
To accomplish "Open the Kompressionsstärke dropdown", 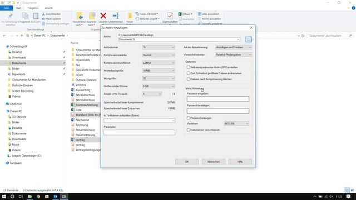I will 159,55.
